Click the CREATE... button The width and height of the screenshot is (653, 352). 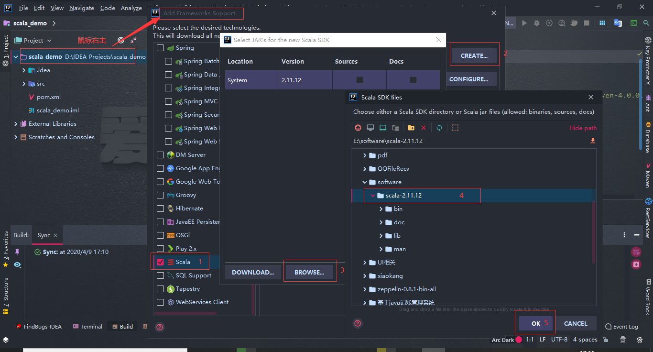(x=474, y=55)
